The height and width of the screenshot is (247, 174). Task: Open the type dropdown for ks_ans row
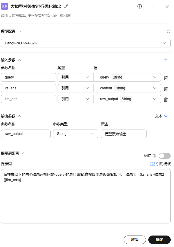coord(75,88)
